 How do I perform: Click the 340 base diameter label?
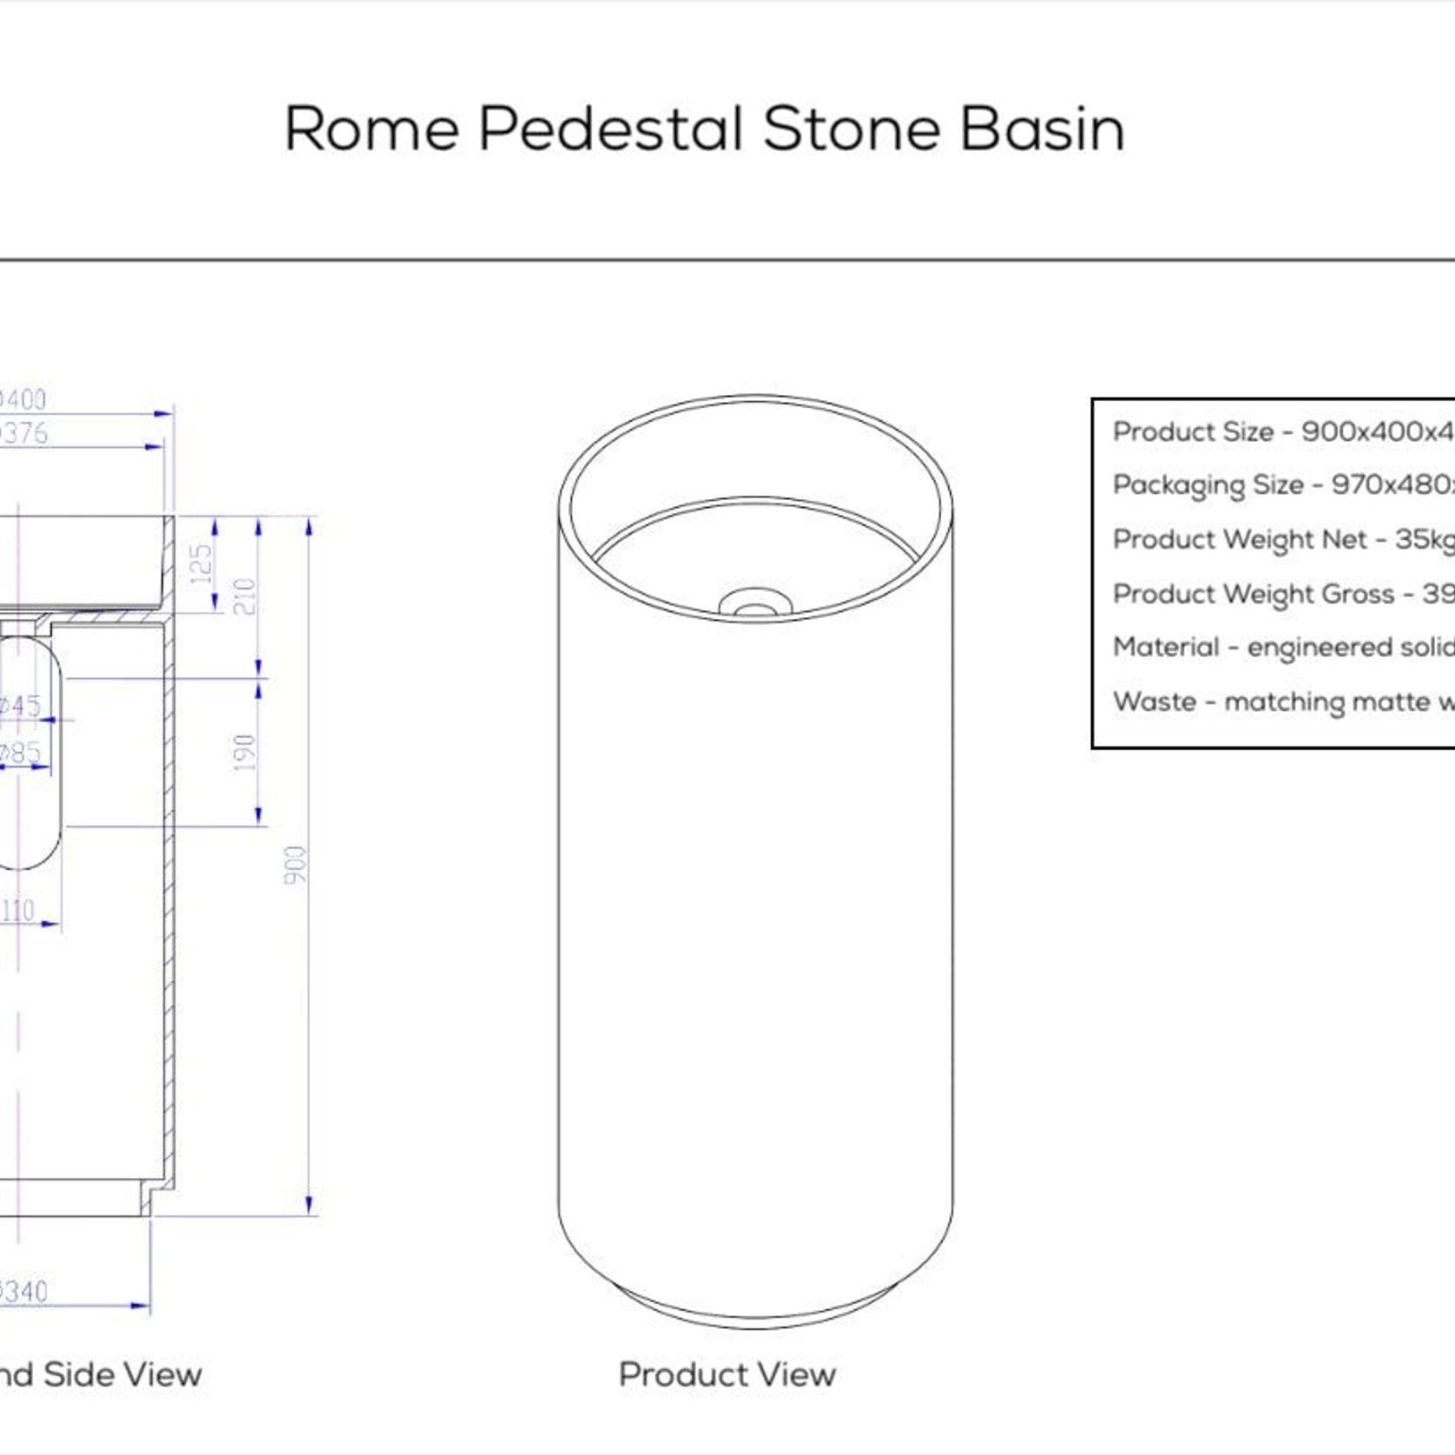coord(22,1291)
